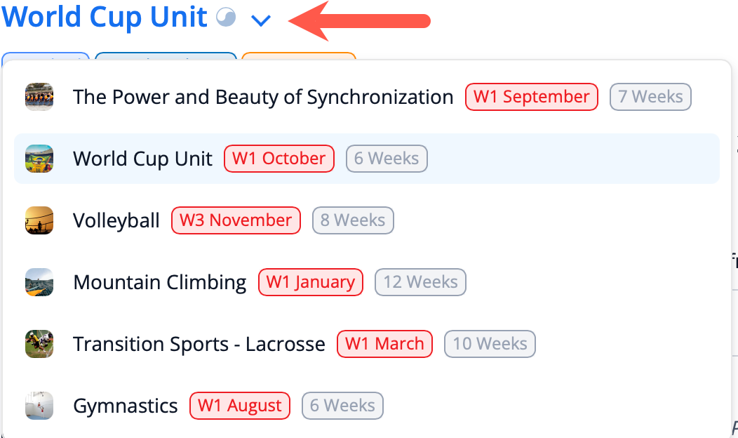The image size is (738, 438).
Task: Select the Gymnastics unit entry
Action: pyautogui.click(x=126, y=406)
